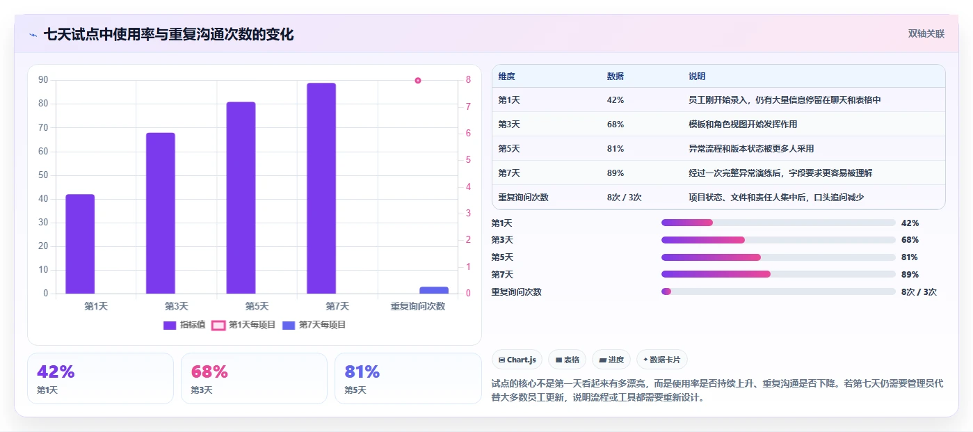Viewport: 973px width, 432px height.
Task: Click the 第3天 progress bar
Action: click(x=778, y=240)
